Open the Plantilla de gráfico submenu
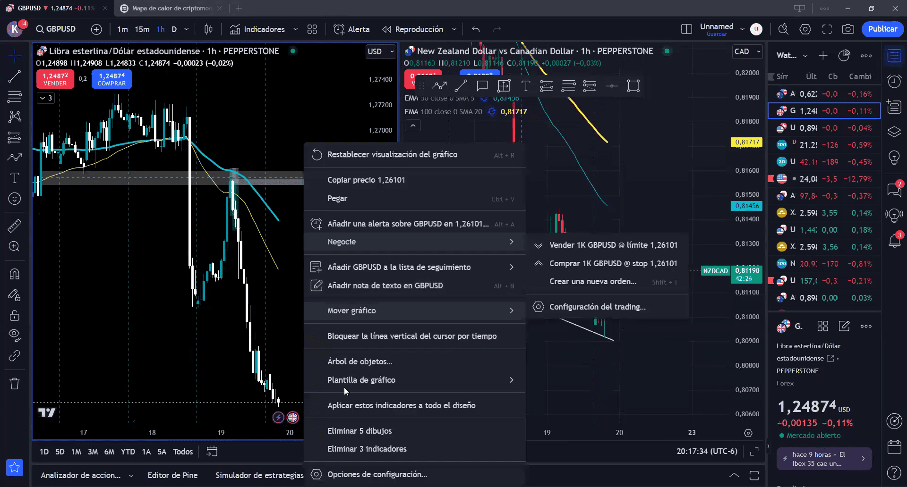Image resolution: width=907 pixels, height=487 pixels. (x=415, y=380)
